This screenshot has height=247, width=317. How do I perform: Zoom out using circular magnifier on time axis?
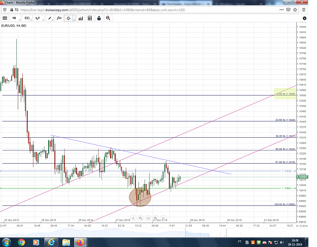click(140, 218)
